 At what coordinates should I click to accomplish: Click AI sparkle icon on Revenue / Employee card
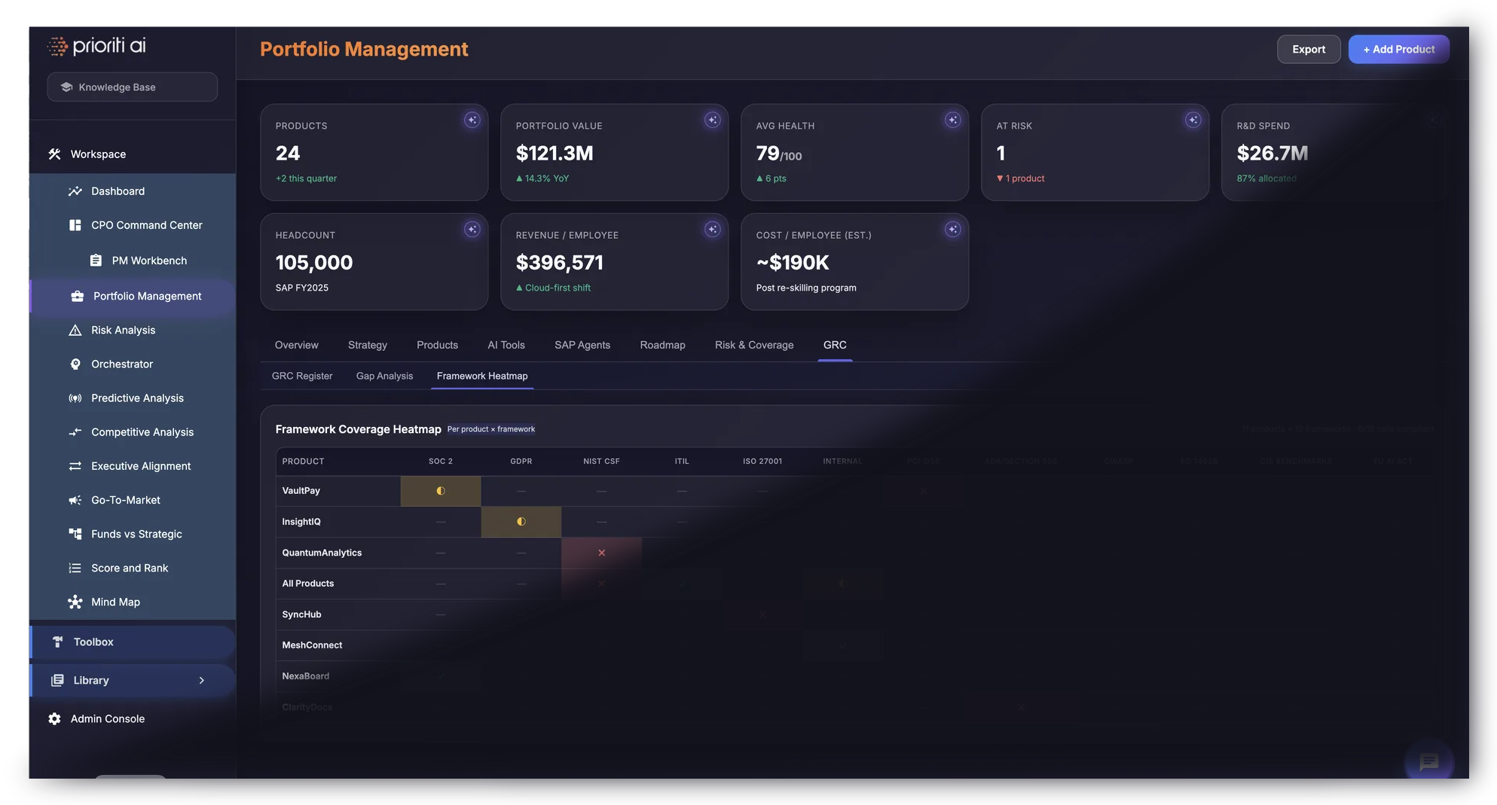tap(712, 229)
